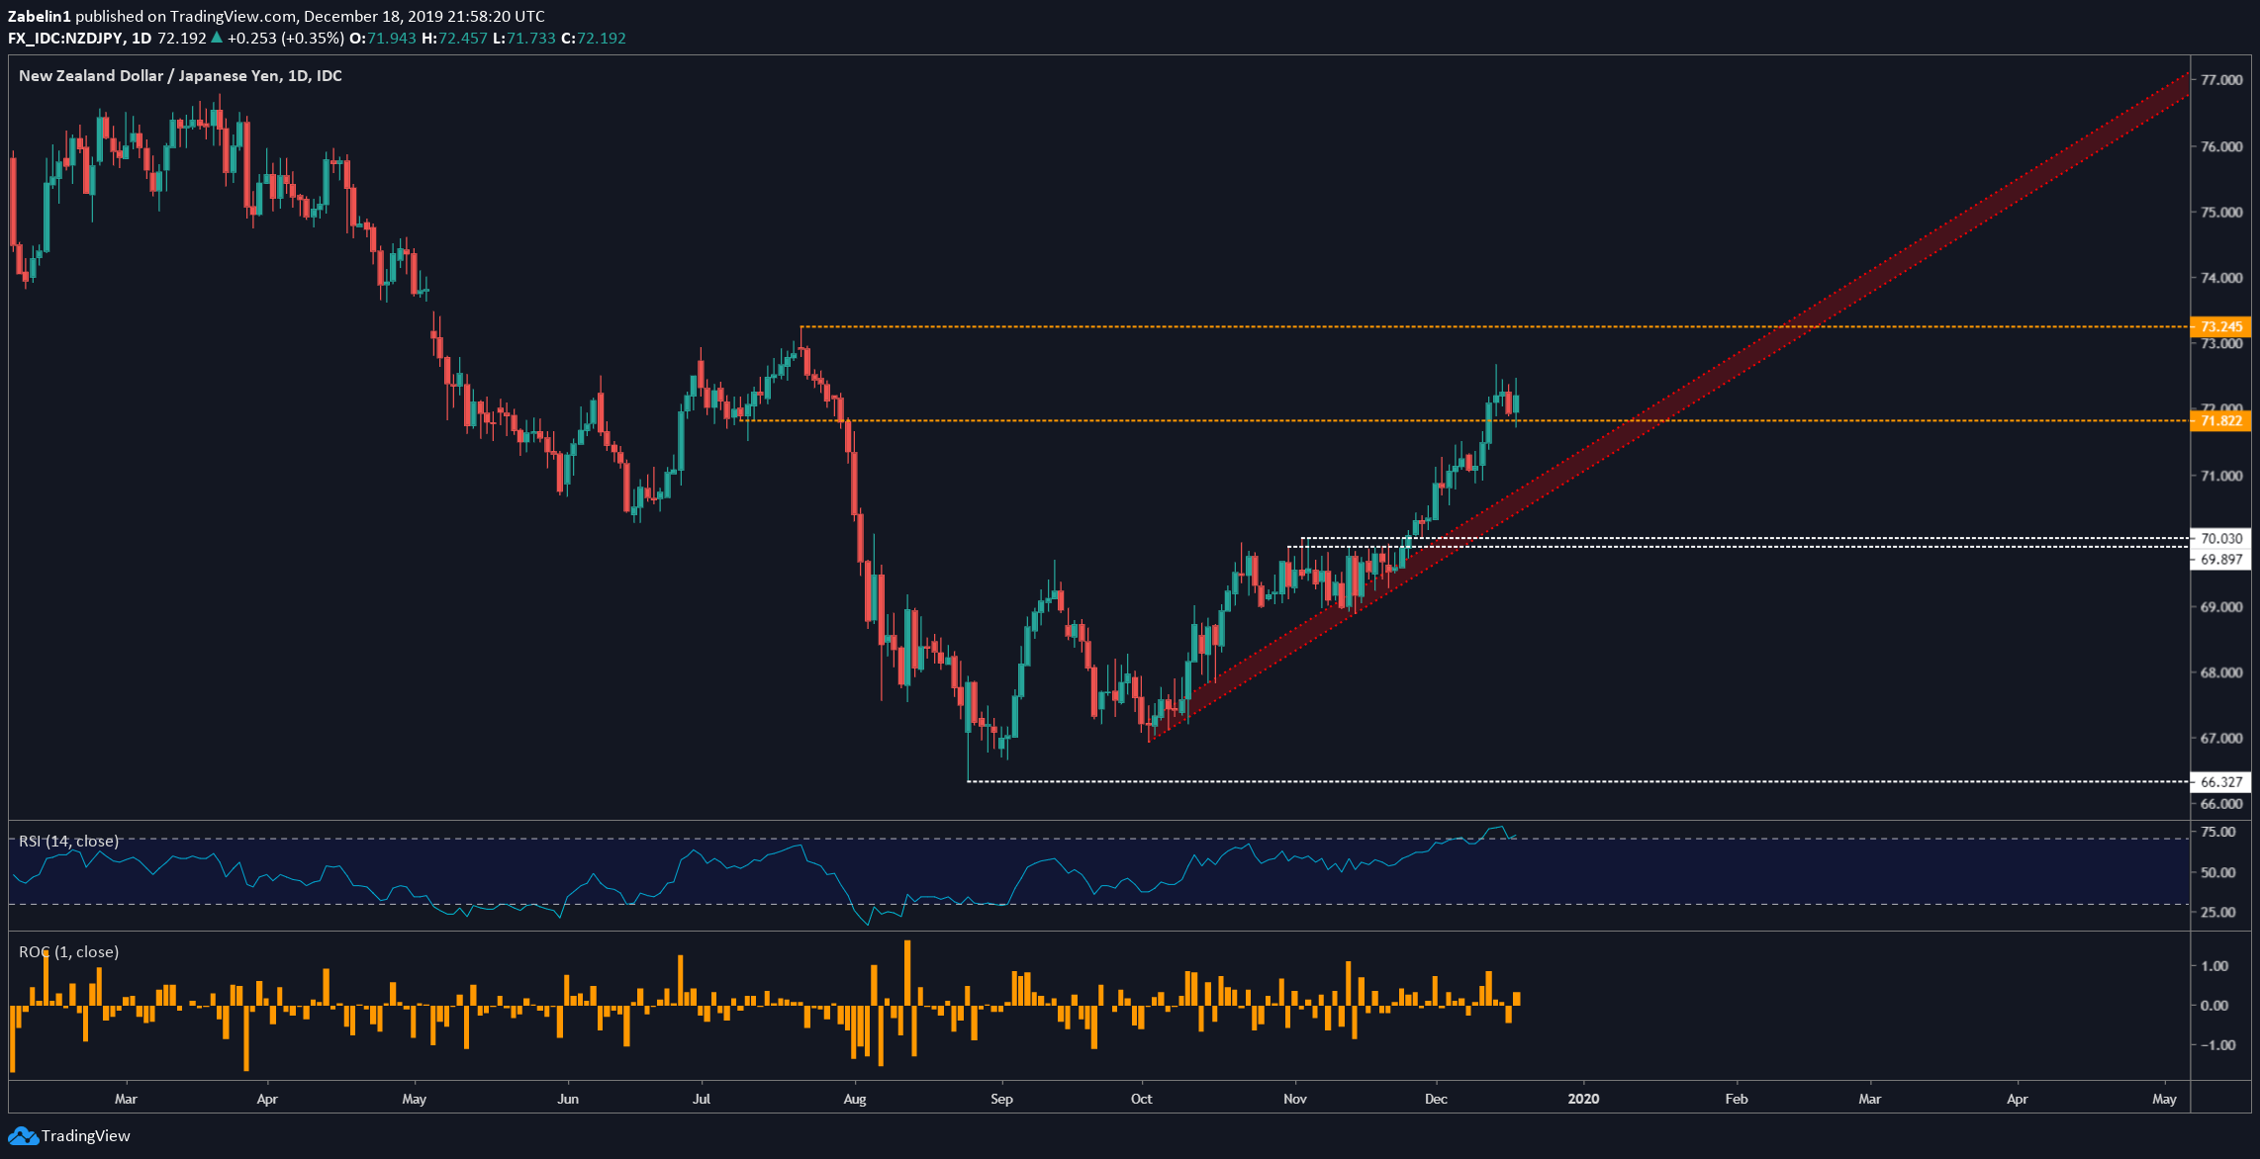Click the Feb label on time axis
Screen dimensions: 2260x1159
pos(1737,1100)
